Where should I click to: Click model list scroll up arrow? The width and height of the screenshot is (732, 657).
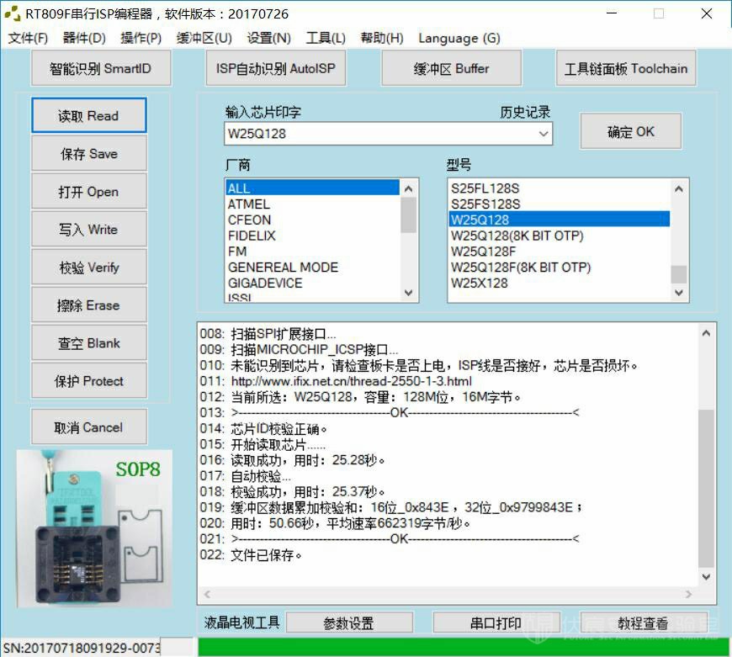[679, 188]
